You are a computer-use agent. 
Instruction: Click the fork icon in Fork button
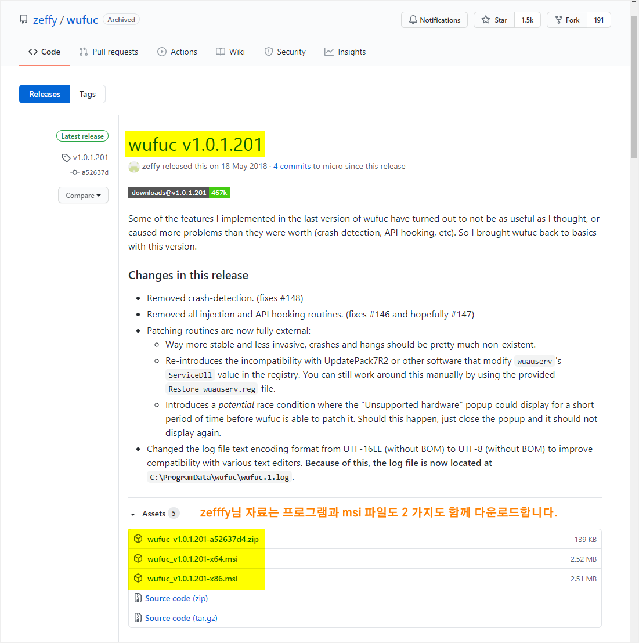tap(558, 20)
